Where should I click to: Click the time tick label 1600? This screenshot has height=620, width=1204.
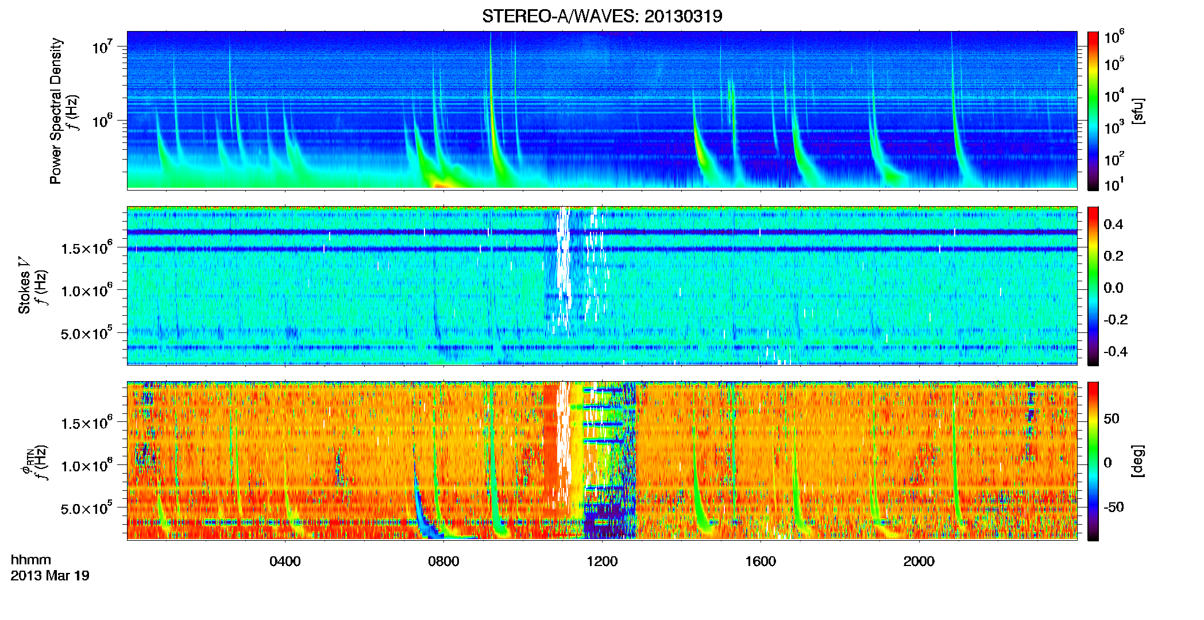pyautogui.click(x=761, y=561)
